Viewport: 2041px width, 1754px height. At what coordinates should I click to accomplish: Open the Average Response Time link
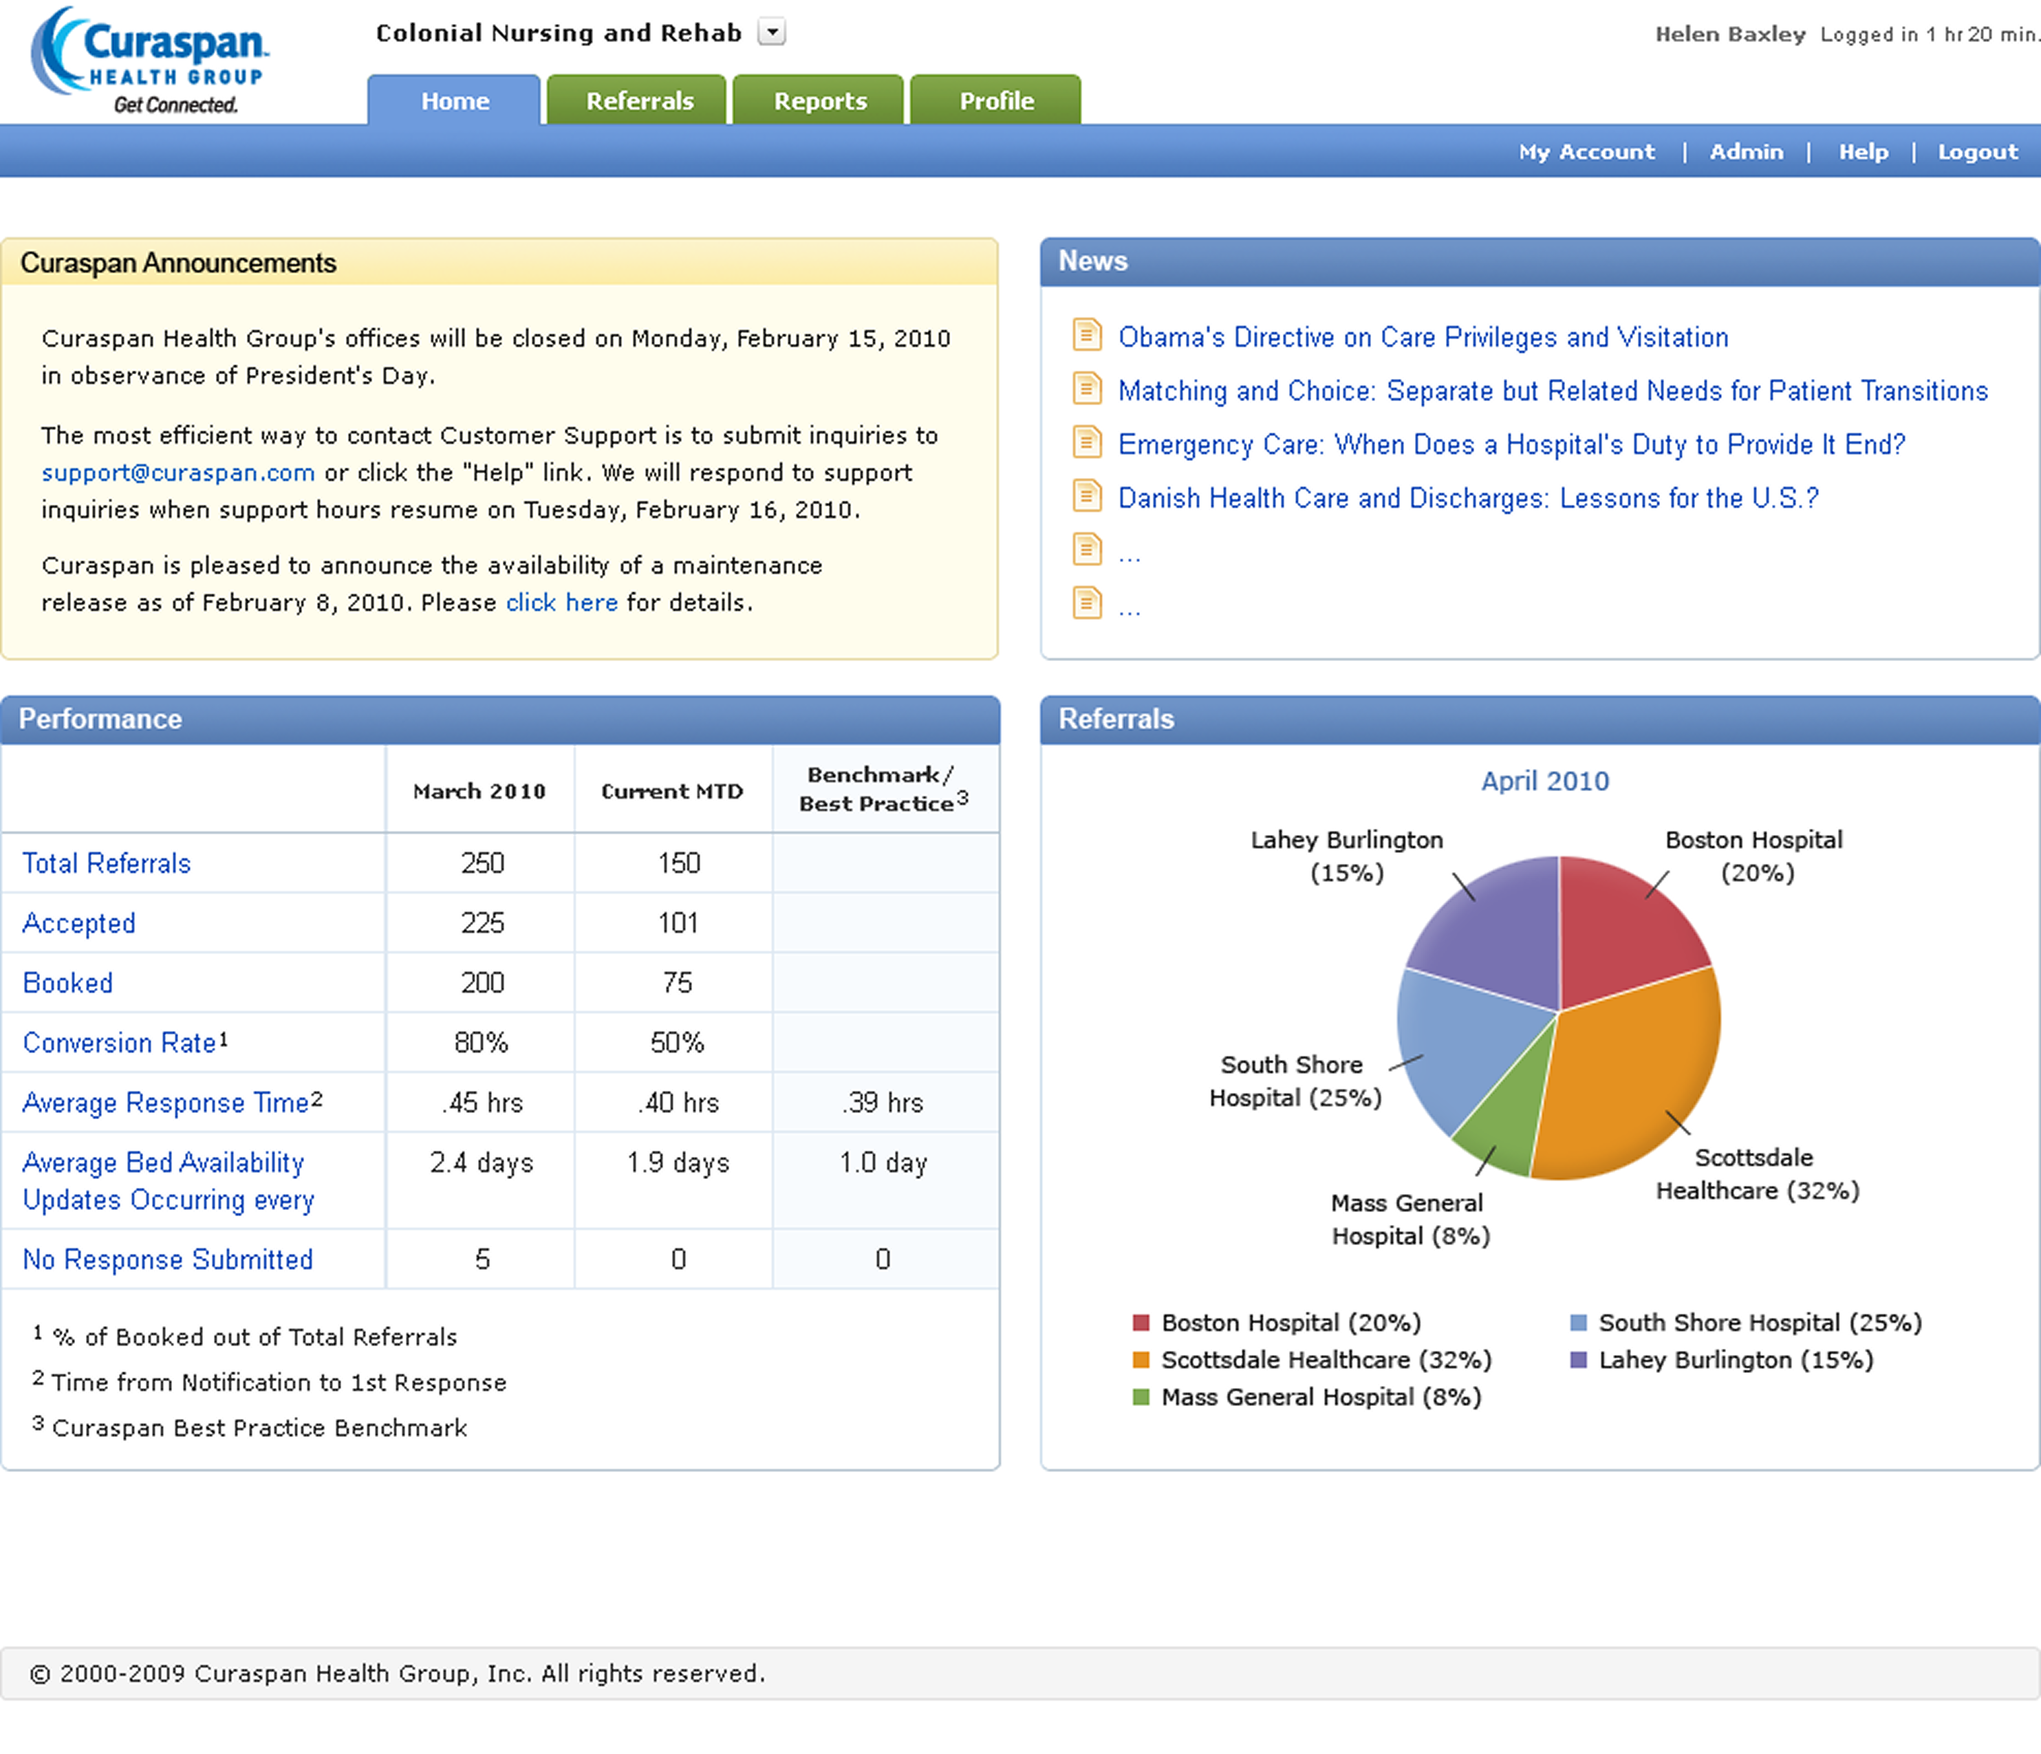166,1103
